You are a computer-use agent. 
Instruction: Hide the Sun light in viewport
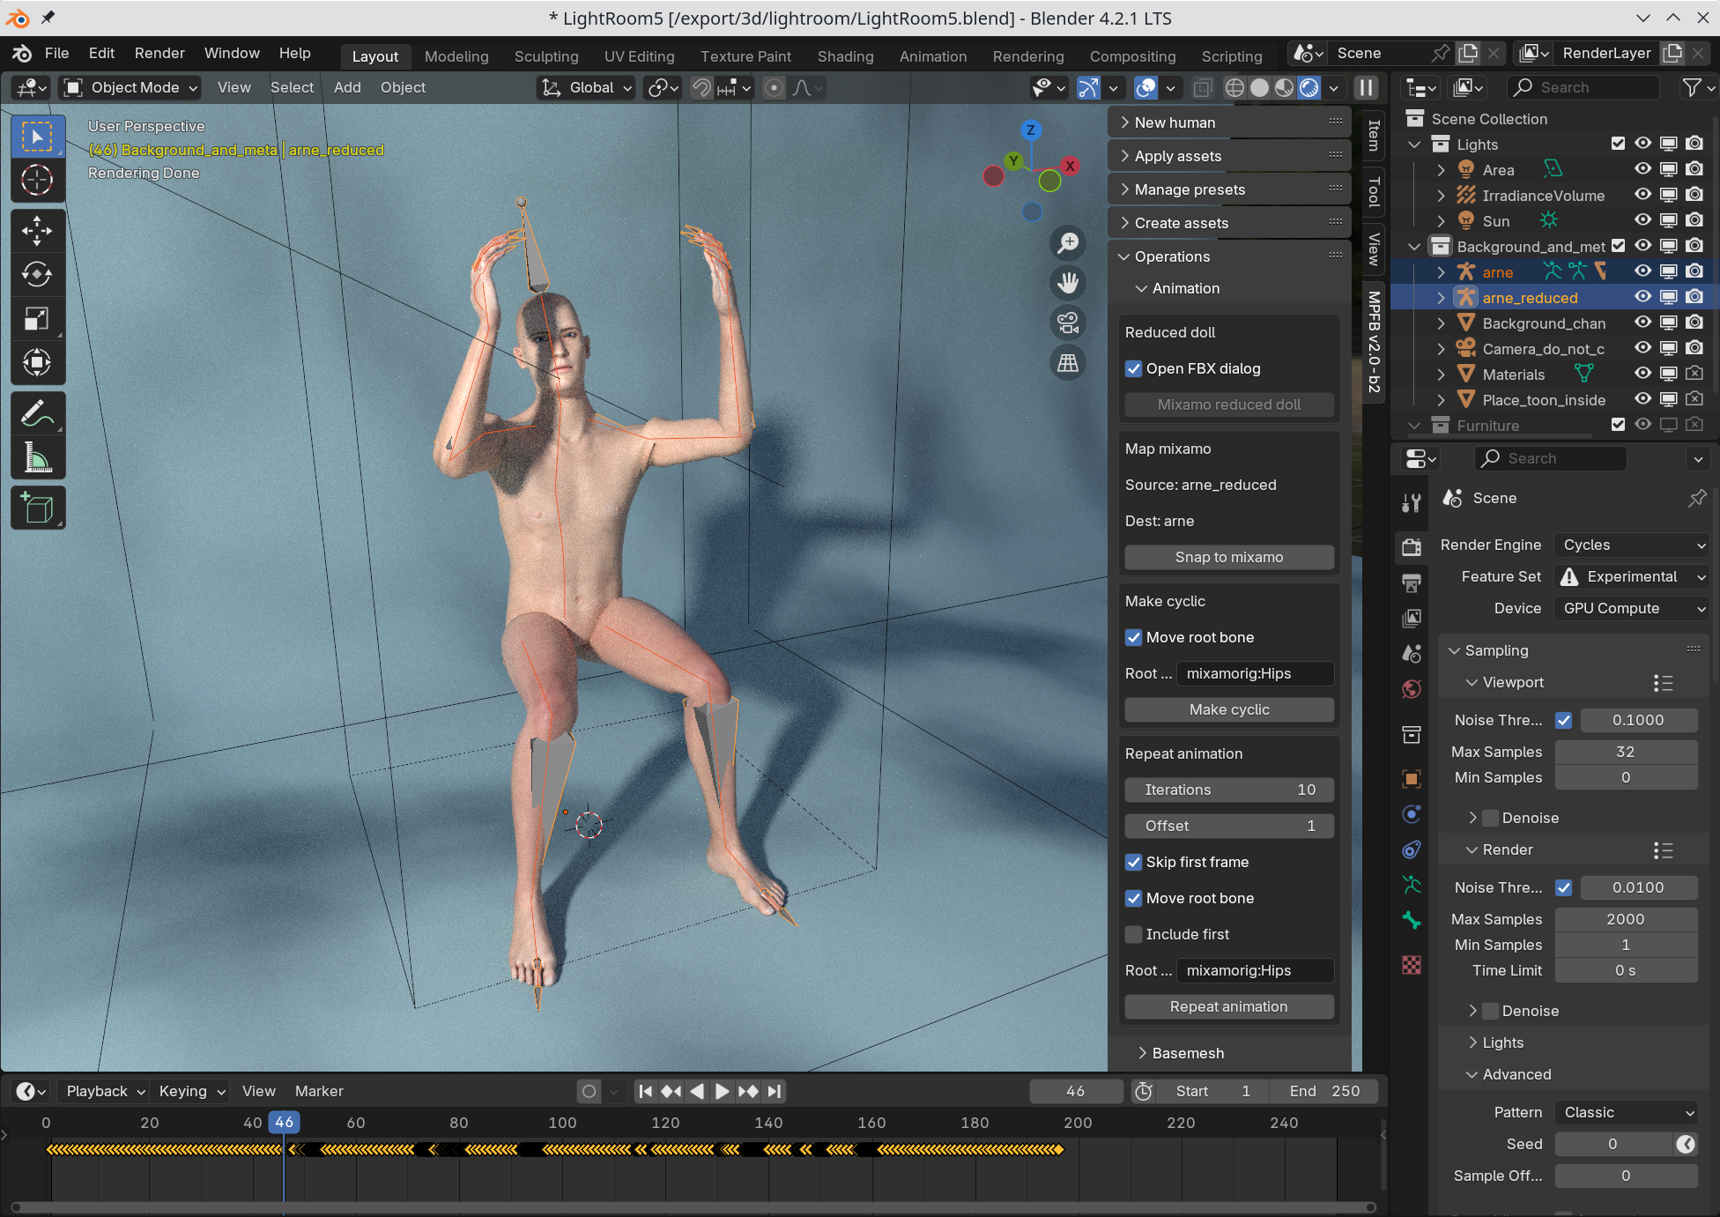click(1643, 220)
